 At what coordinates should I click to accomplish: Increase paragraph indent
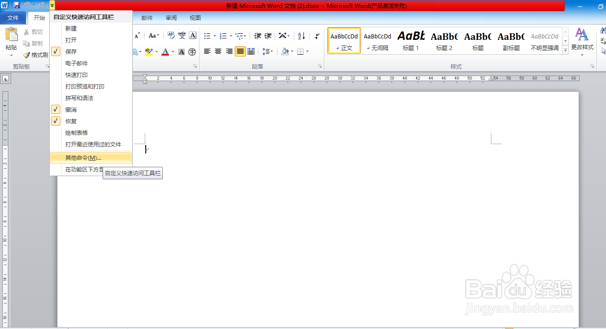click(268, 36)
